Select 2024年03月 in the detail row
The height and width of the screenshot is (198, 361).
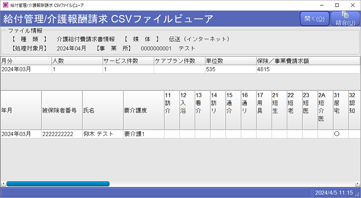[21, 134]
